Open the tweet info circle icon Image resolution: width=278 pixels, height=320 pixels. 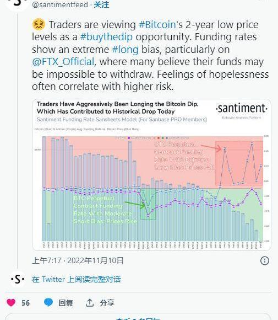click(265, 260)
